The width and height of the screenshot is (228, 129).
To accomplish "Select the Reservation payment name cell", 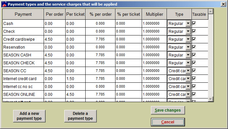I will (23, 47).
